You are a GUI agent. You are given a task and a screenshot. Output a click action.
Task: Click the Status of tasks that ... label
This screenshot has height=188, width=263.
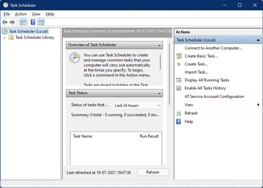click(90, 105)
